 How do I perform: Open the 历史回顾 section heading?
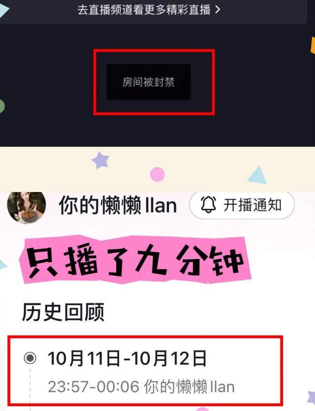tap(63, 312)
